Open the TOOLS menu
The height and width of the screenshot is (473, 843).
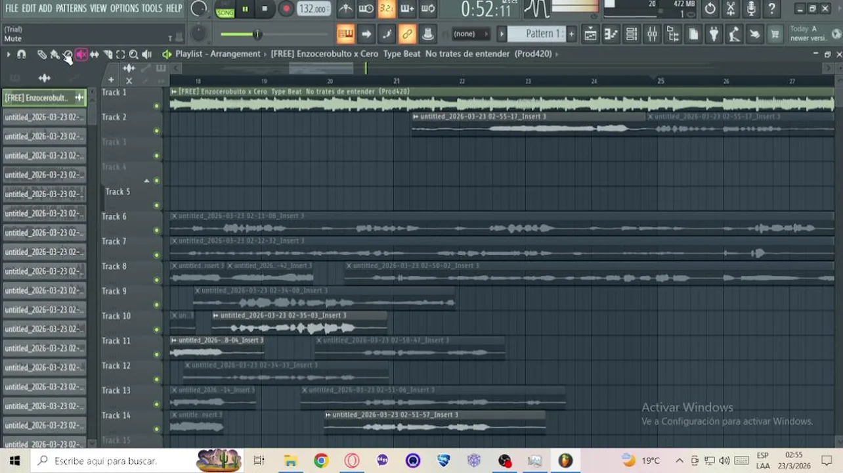click(152, 9)
